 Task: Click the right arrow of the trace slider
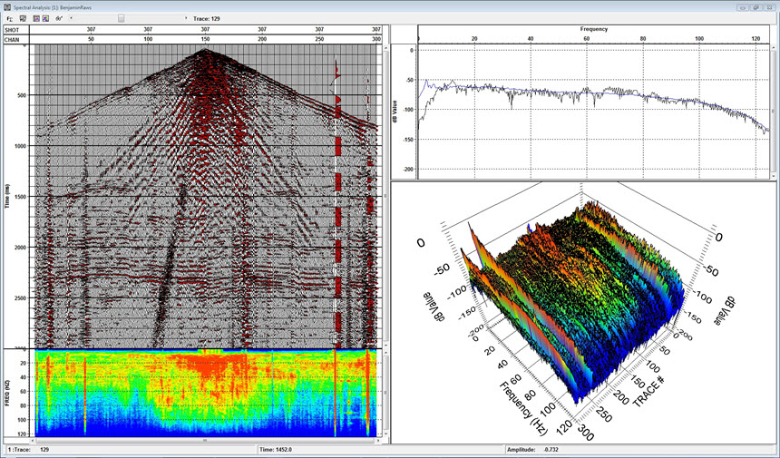(187, 18)
